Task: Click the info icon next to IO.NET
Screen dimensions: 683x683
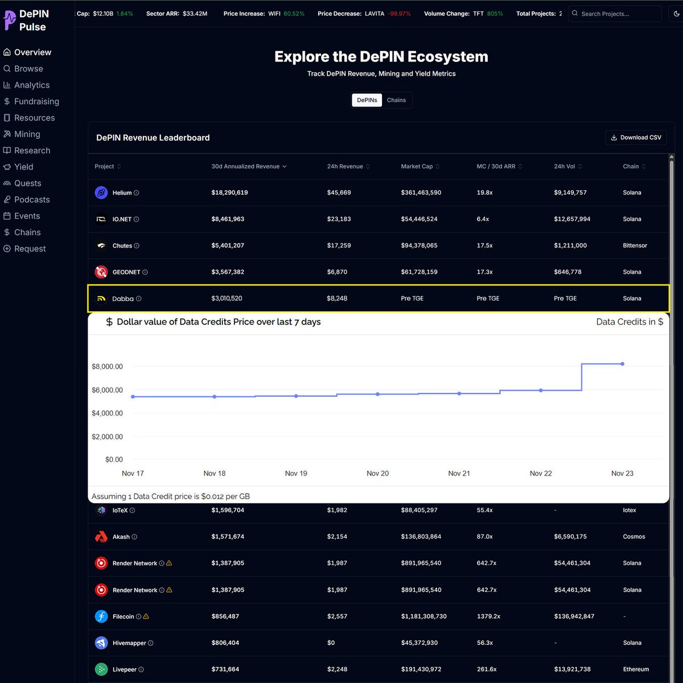Action: [x=136, y=219]
